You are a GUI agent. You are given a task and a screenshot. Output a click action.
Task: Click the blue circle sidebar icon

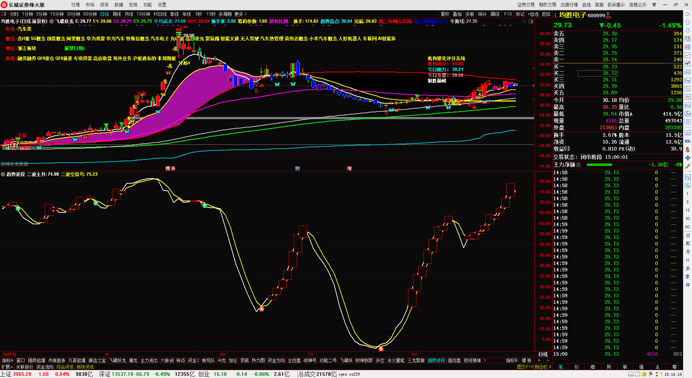pyautogui.click(x=688, y=122)
